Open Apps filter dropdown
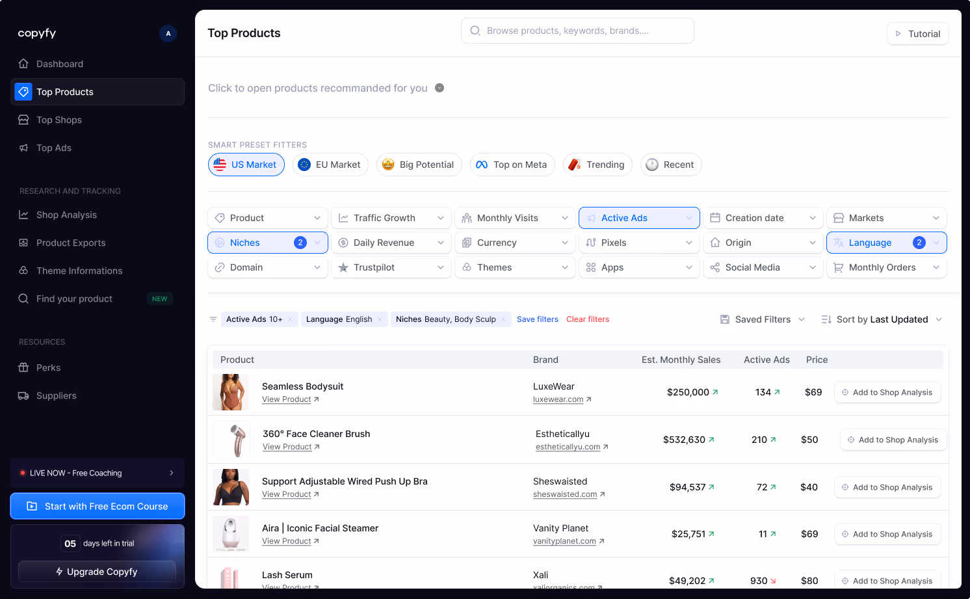Viewport: 970px width, 599px height. click(639, 267)
